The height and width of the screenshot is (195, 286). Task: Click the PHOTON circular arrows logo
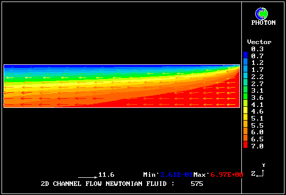[x=261, y=14]
